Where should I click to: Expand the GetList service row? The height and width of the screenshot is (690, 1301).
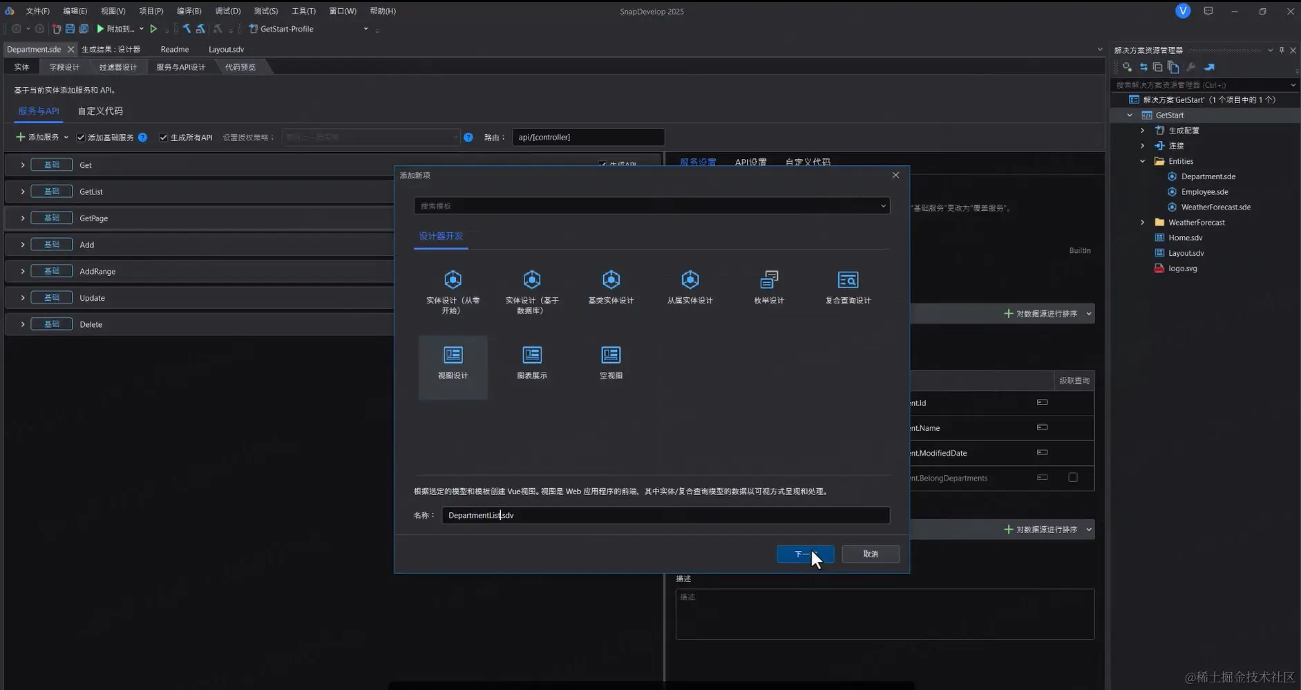pos(23,192)
